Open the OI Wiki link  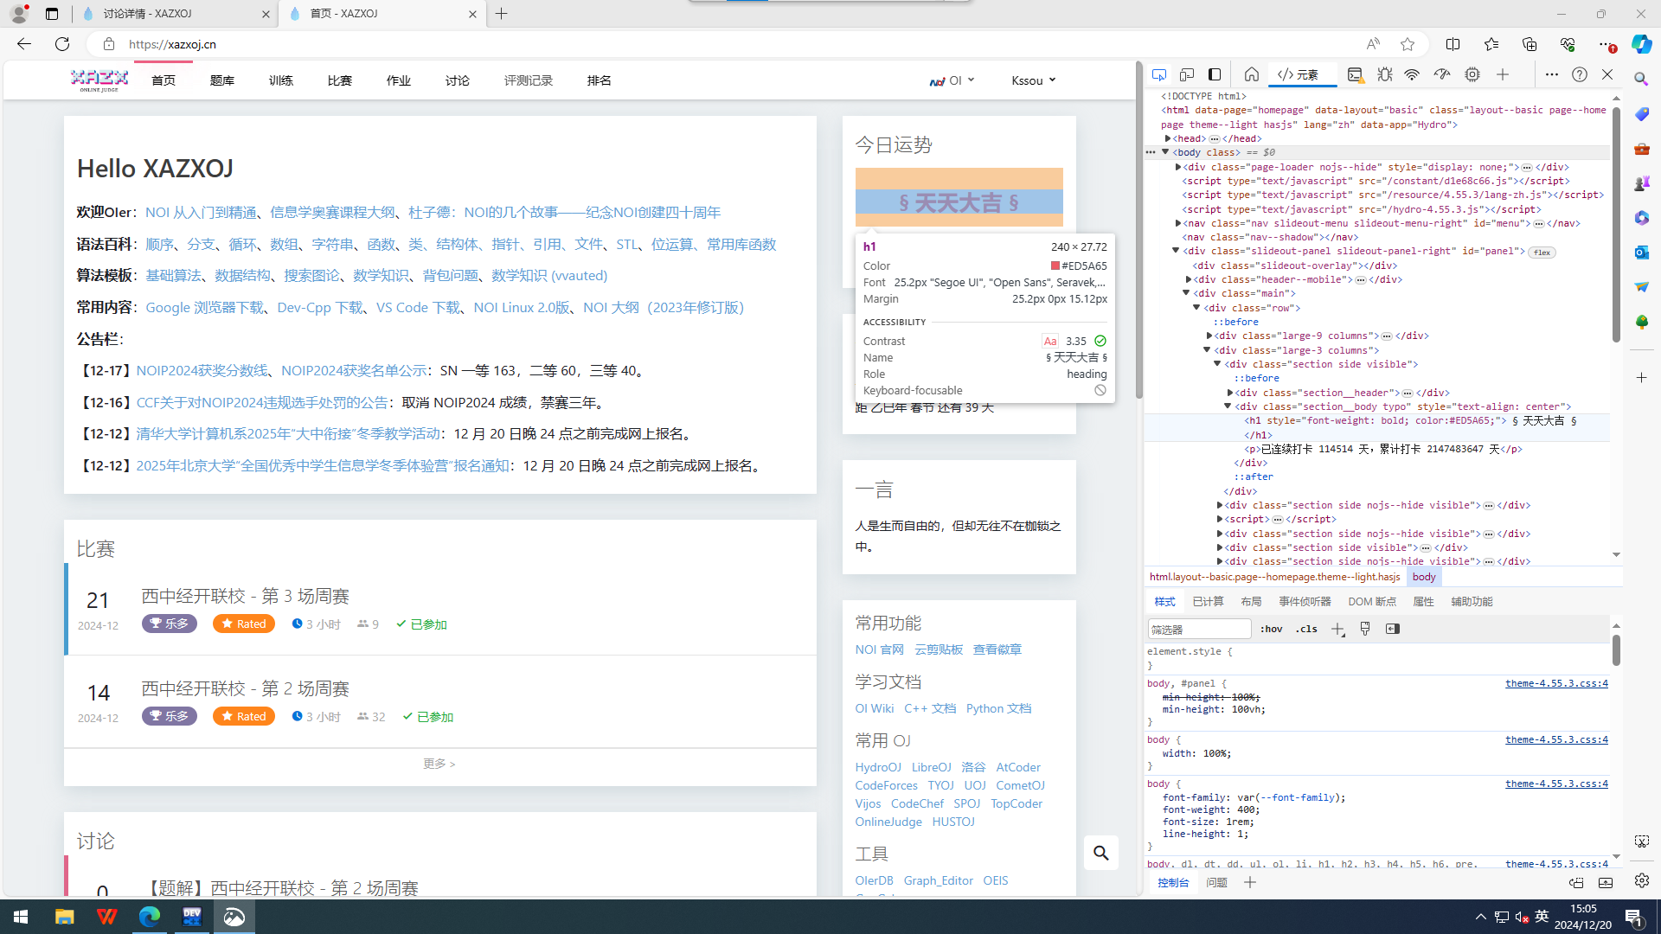(x=874, y=708)
